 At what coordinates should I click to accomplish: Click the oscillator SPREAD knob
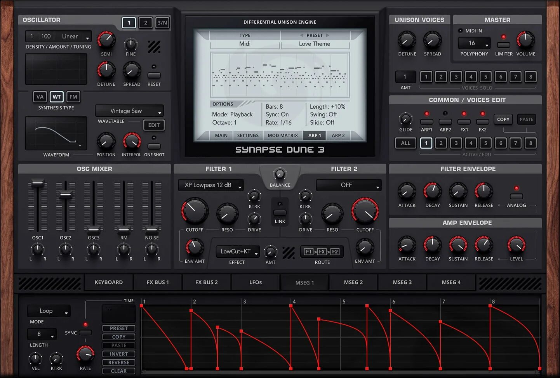(132, 71)
